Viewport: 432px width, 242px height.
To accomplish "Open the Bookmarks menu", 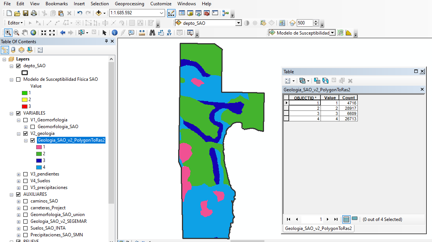I will pyautogui.click(x=56, y=4).
